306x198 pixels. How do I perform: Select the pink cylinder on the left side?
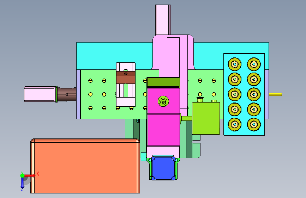point(40,94)
